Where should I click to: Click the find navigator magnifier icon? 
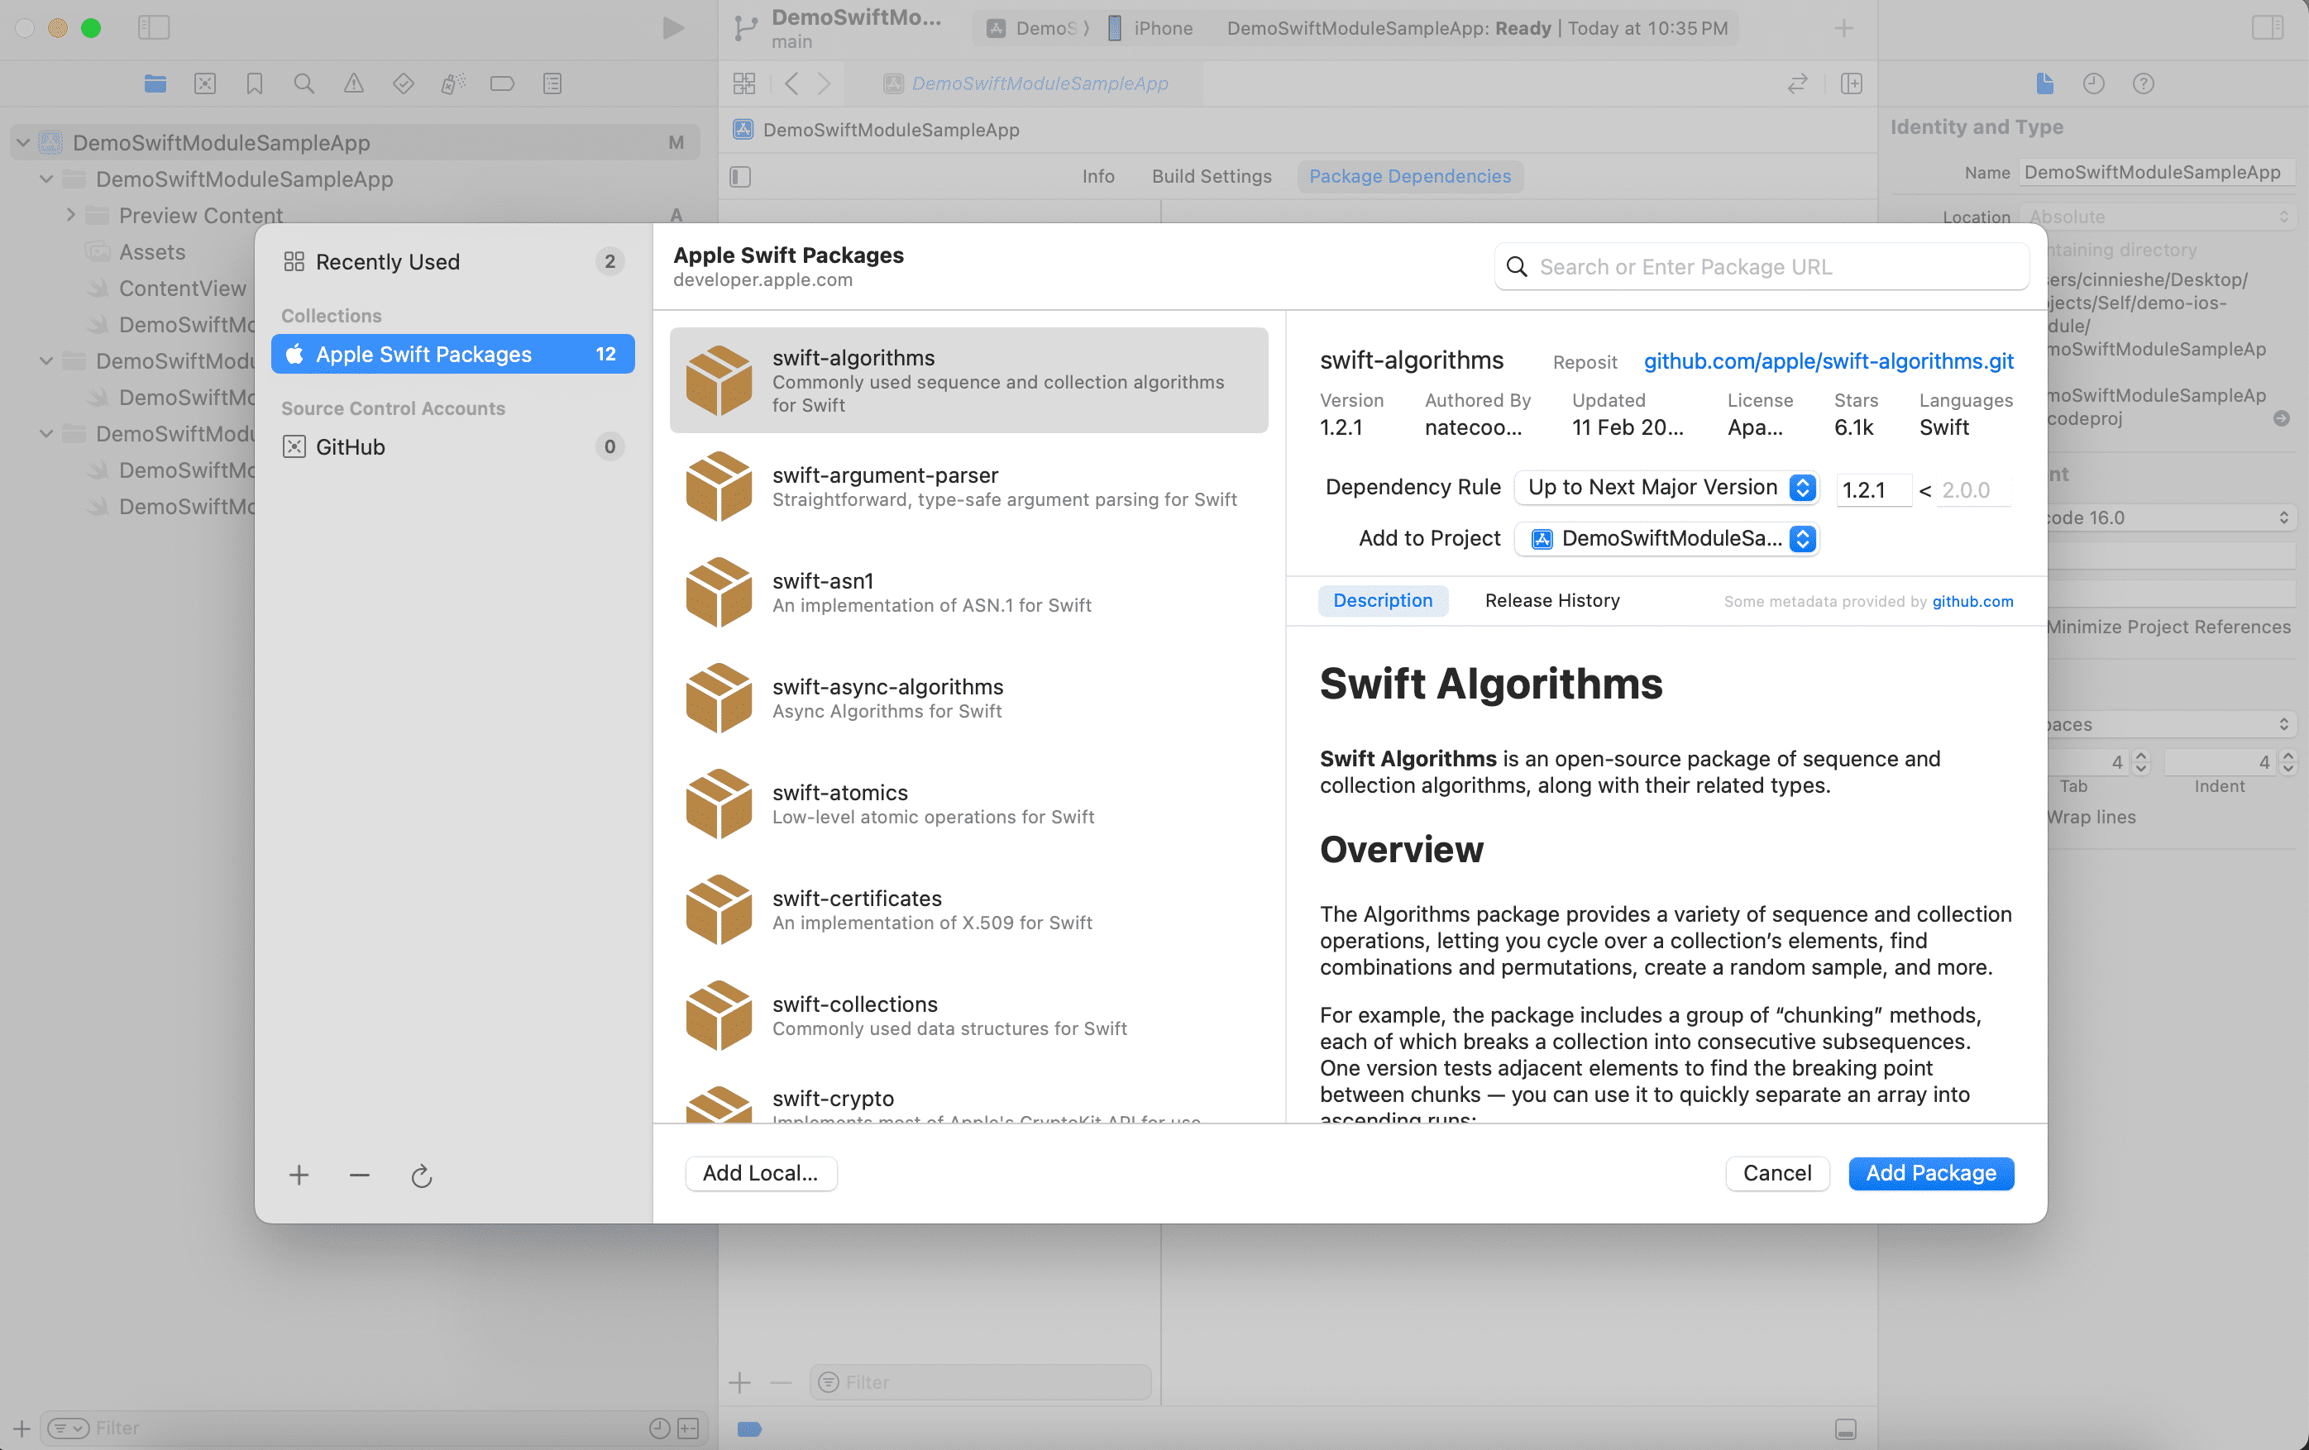[x=304, y=83]
